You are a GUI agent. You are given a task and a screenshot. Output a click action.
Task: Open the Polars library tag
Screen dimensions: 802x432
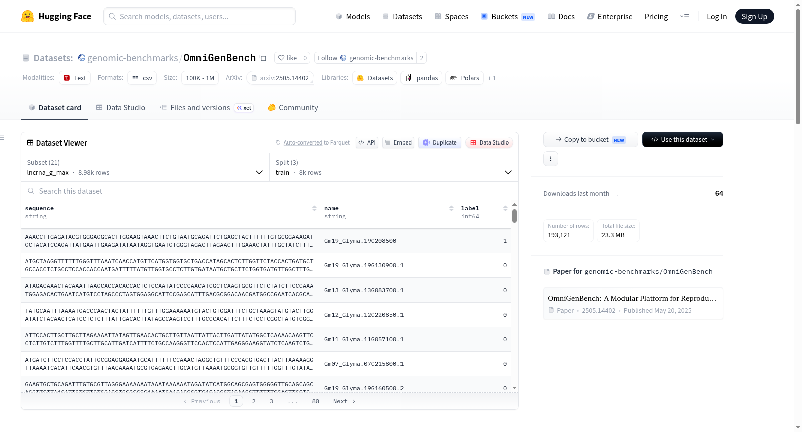point(465,78)
